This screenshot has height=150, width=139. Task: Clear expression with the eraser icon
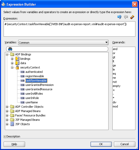[x=132, y=17]
